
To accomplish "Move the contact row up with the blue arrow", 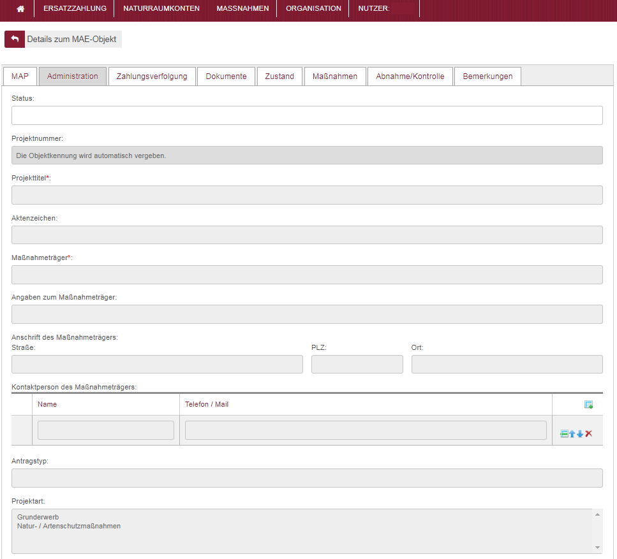I will 572,434.
